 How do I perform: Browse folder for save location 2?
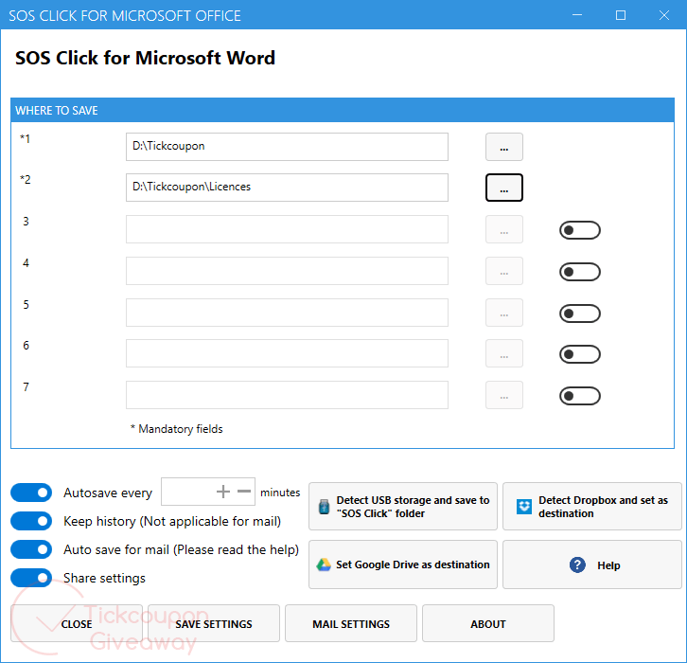[503, 188]
